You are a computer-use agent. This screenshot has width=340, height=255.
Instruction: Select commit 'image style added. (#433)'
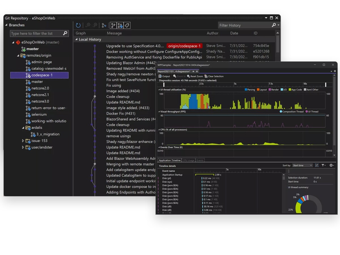point(128,108)
